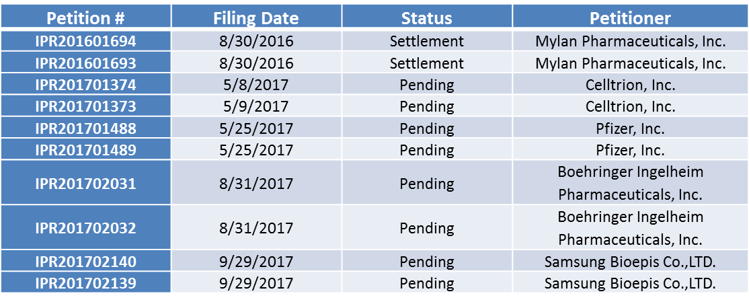Click petition IPR201701374
Screen dimensions: 749x304
pyautogui.click(x=85, y=85)
